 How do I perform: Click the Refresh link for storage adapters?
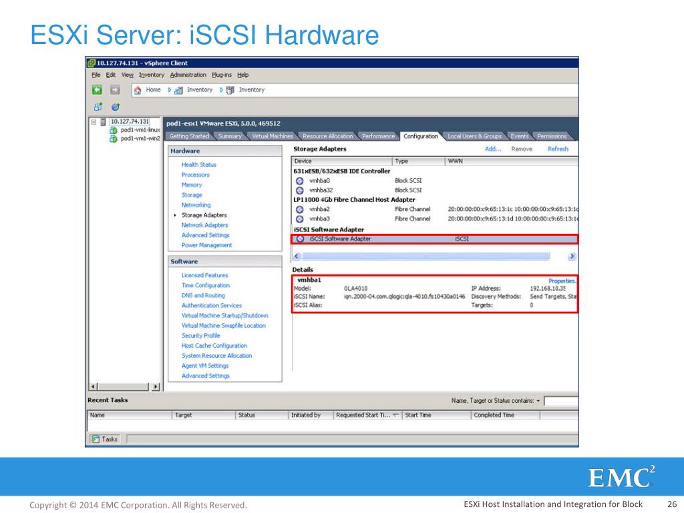coord(558,149)
